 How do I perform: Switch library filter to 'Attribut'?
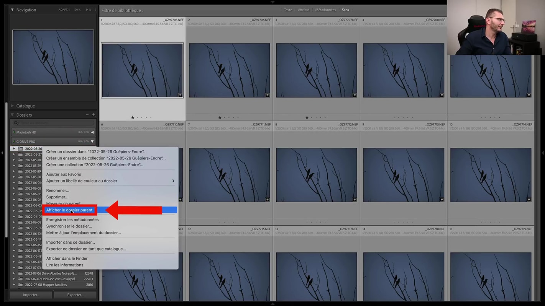pos(304,10)
